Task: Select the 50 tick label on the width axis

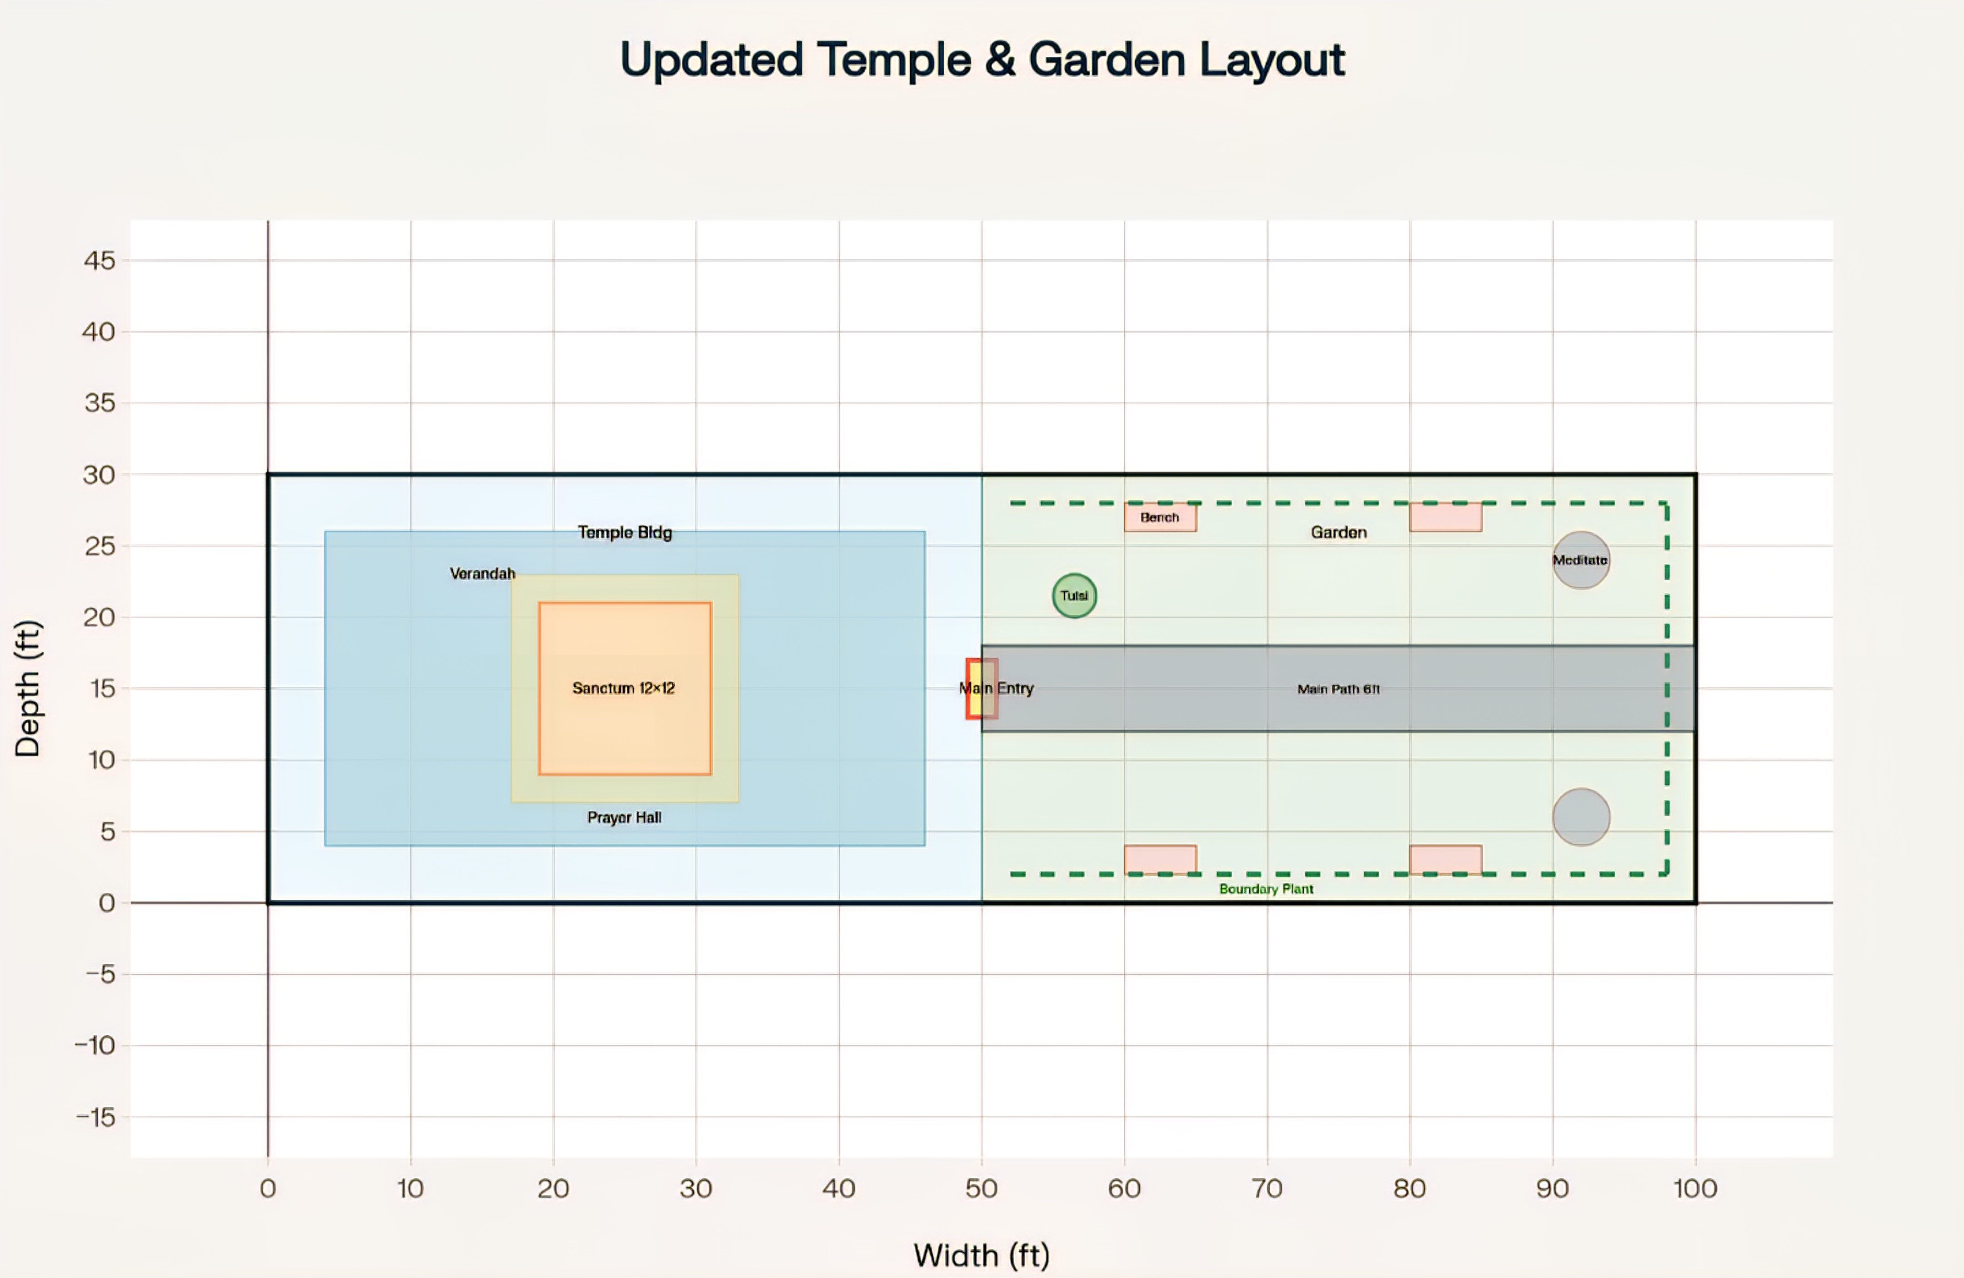Action: click(981, 1188)
